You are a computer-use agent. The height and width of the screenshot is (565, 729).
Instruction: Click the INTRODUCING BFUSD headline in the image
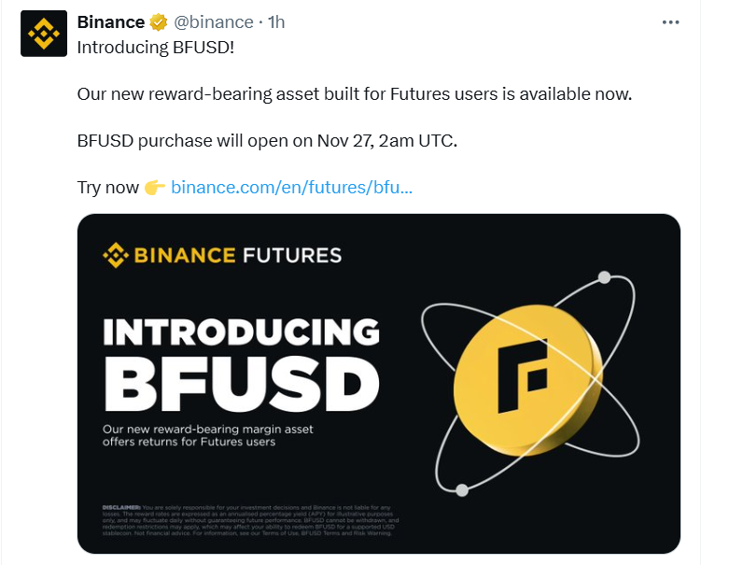[242, 364]
